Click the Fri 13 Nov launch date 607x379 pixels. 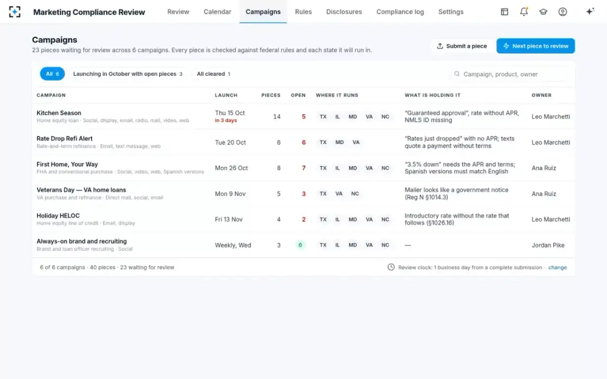tap(229, 219)
